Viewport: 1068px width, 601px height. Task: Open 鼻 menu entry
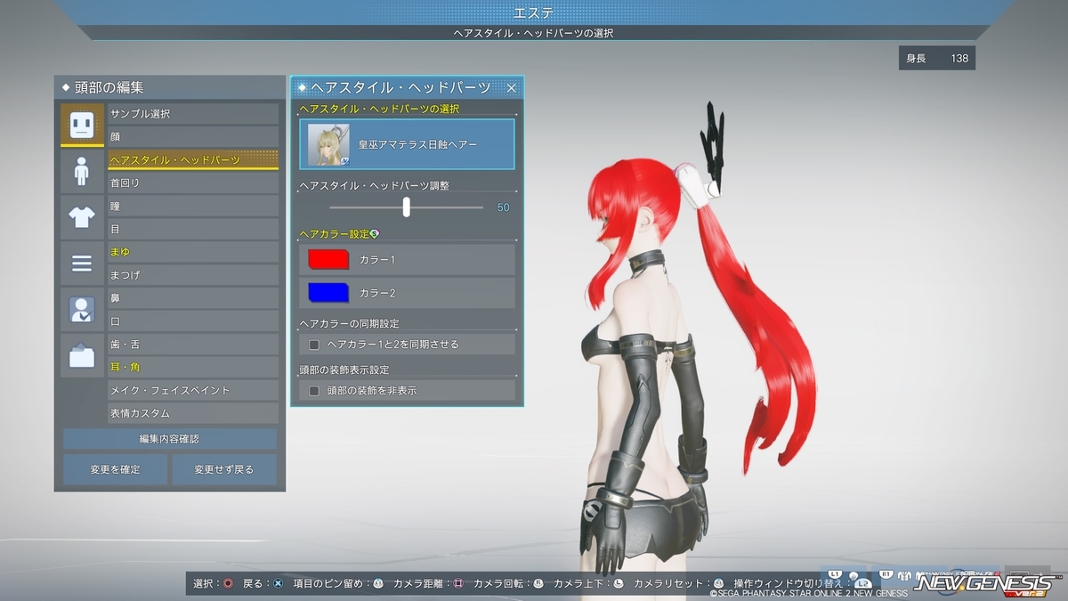click(193, 298)
